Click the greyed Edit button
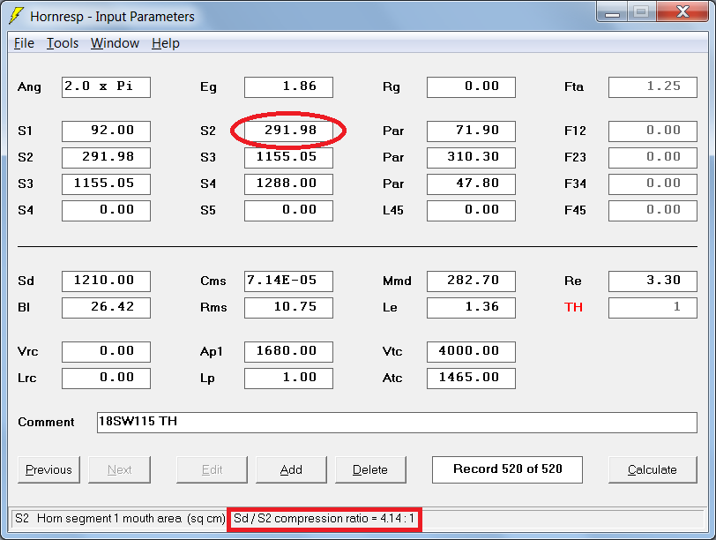Image resolution: width=716 pixels, height=540 pixels. click(x=212, y=469)
